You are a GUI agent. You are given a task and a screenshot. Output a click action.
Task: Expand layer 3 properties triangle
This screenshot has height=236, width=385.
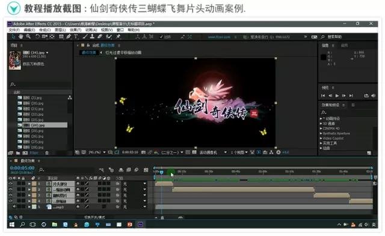[29, 195]
